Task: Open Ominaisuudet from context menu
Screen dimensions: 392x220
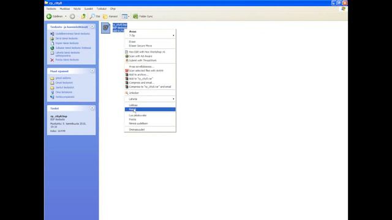Action: coord(150,130)
